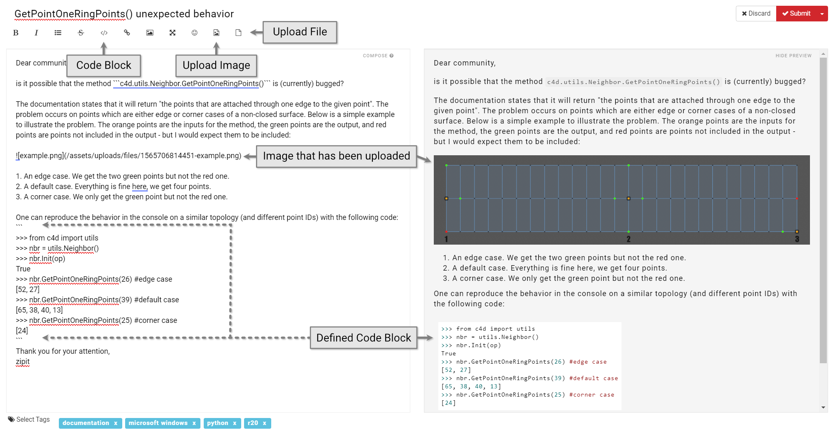Apply italic formatting
Viewport: 833px width, 432px height.
point(36,33)
